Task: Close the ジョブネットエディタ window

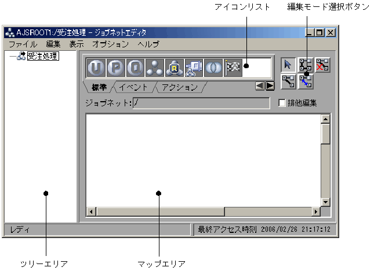Action: coord(331,32)
